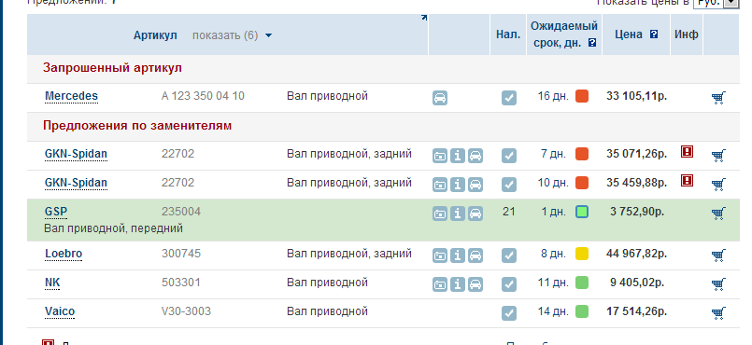Add Mercedes drive shaft to cart

click(x=718, y=98)
